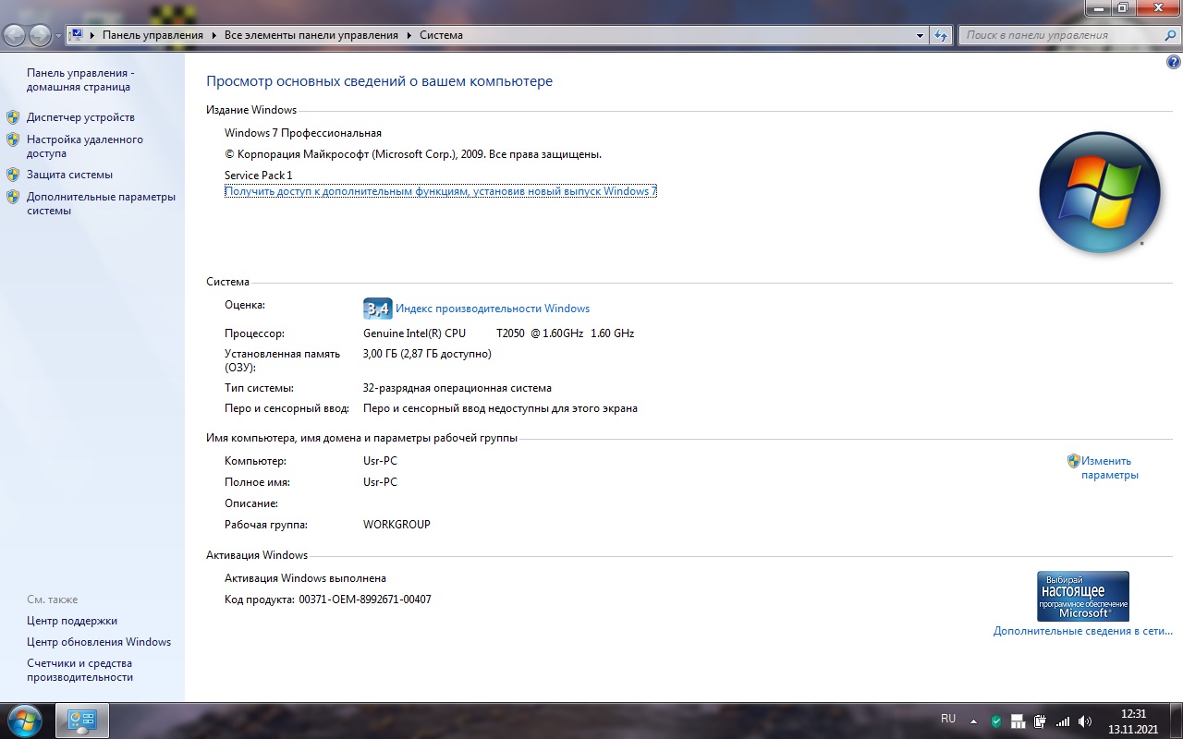Open Диспетчер устройств link
Image resolution: width=1183 pixels, height=739 pixels.
pyautogui.click(x=80, y=117)
